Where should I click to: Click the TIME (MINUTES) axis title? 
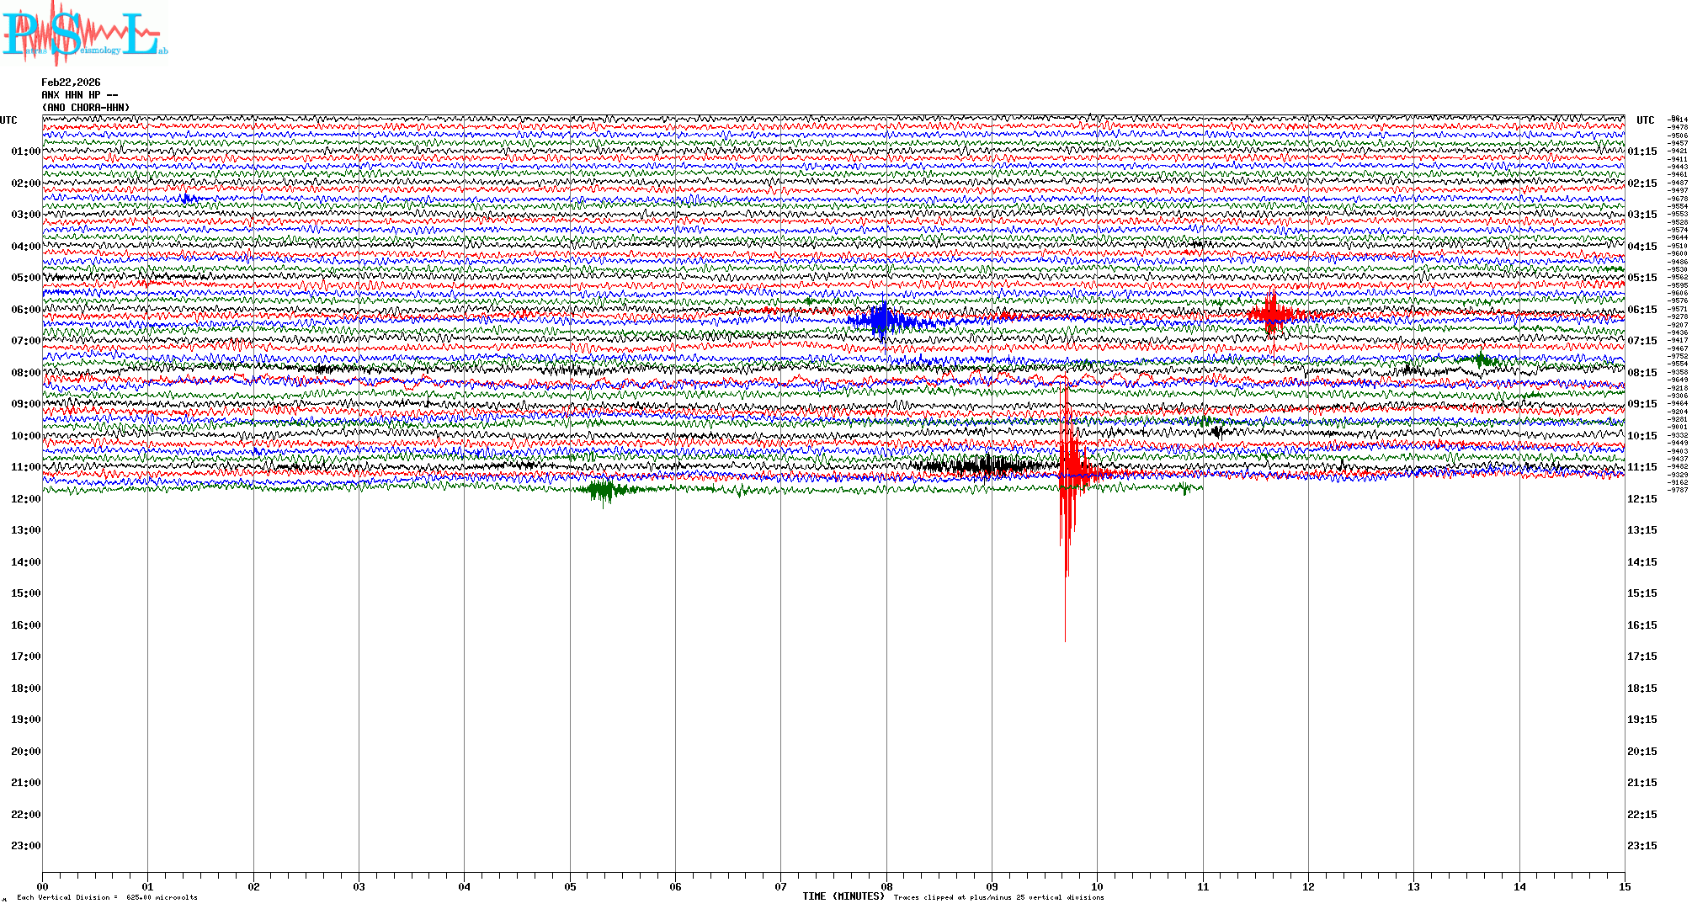point(843,897)
